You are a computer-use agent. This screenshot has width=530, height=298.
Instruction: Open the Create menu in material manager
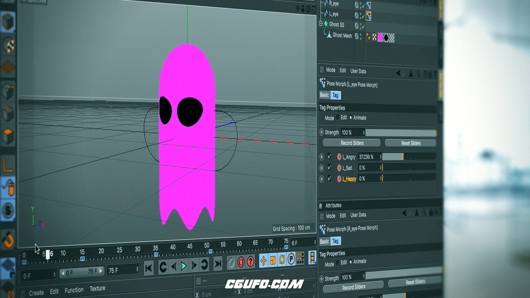pos(36,293)
